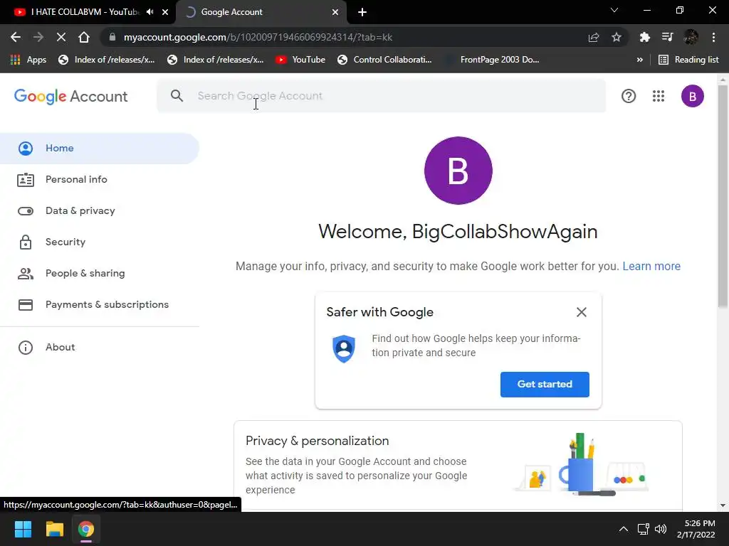This screenshot has width=729, height=546.
Task: Open the Reading list
Action: [x=688, y=60]
